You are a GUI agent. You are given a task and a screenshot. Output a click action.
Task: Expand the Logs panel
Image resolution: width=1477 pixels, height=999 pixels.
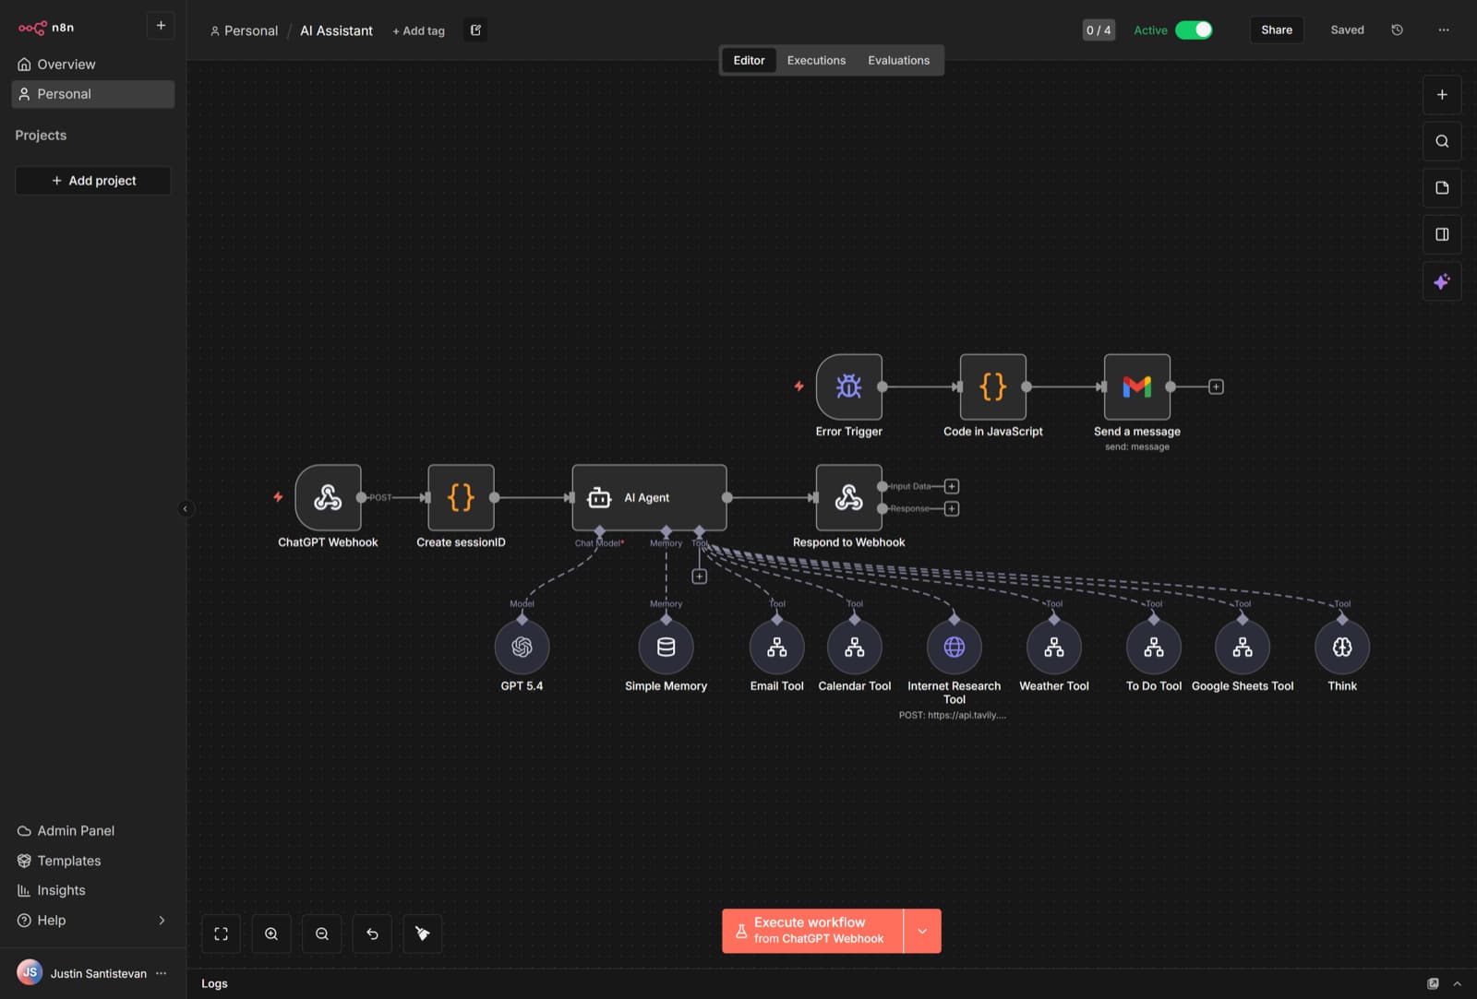click(1457, 983)
